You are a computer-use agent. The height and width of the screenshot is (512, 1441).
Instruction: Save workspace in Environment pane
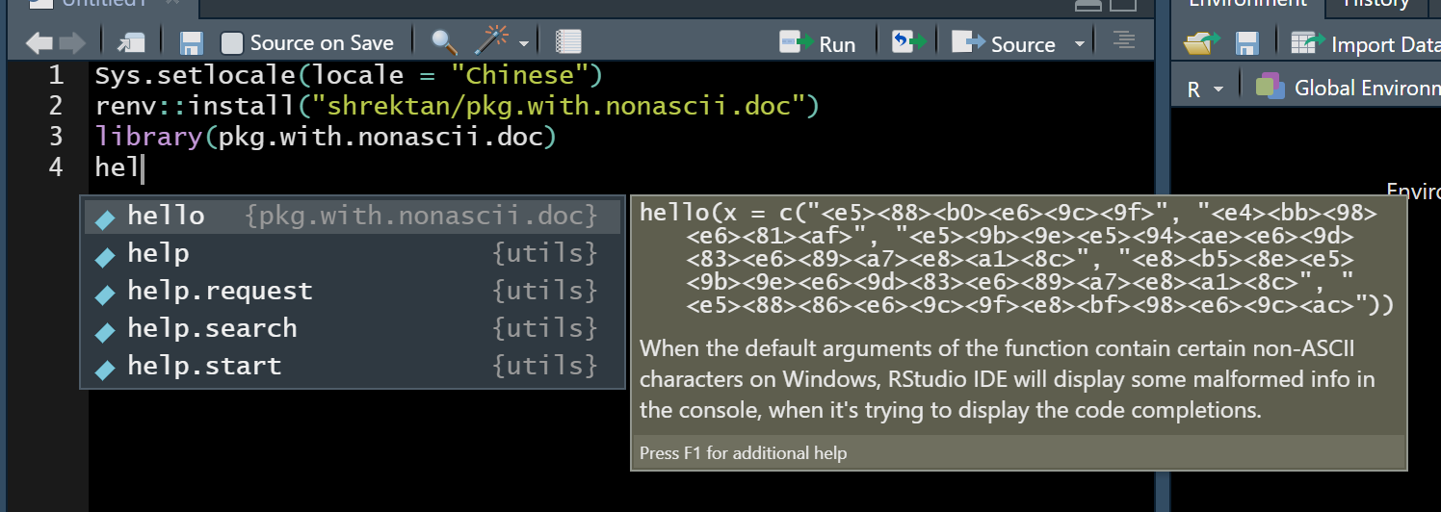click(x=1247, y=43)
